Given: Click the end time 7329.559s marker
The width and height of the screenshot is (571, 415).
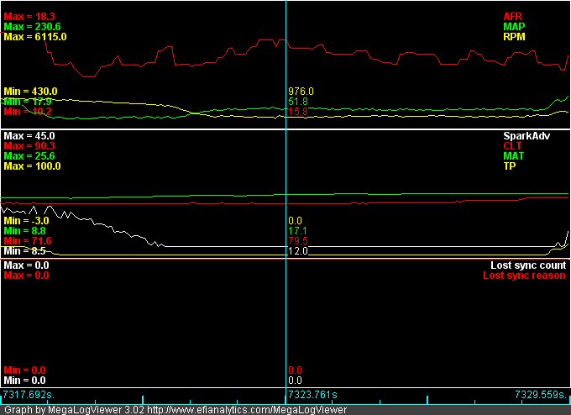Looking at the screenshot, I should [541, 394].
